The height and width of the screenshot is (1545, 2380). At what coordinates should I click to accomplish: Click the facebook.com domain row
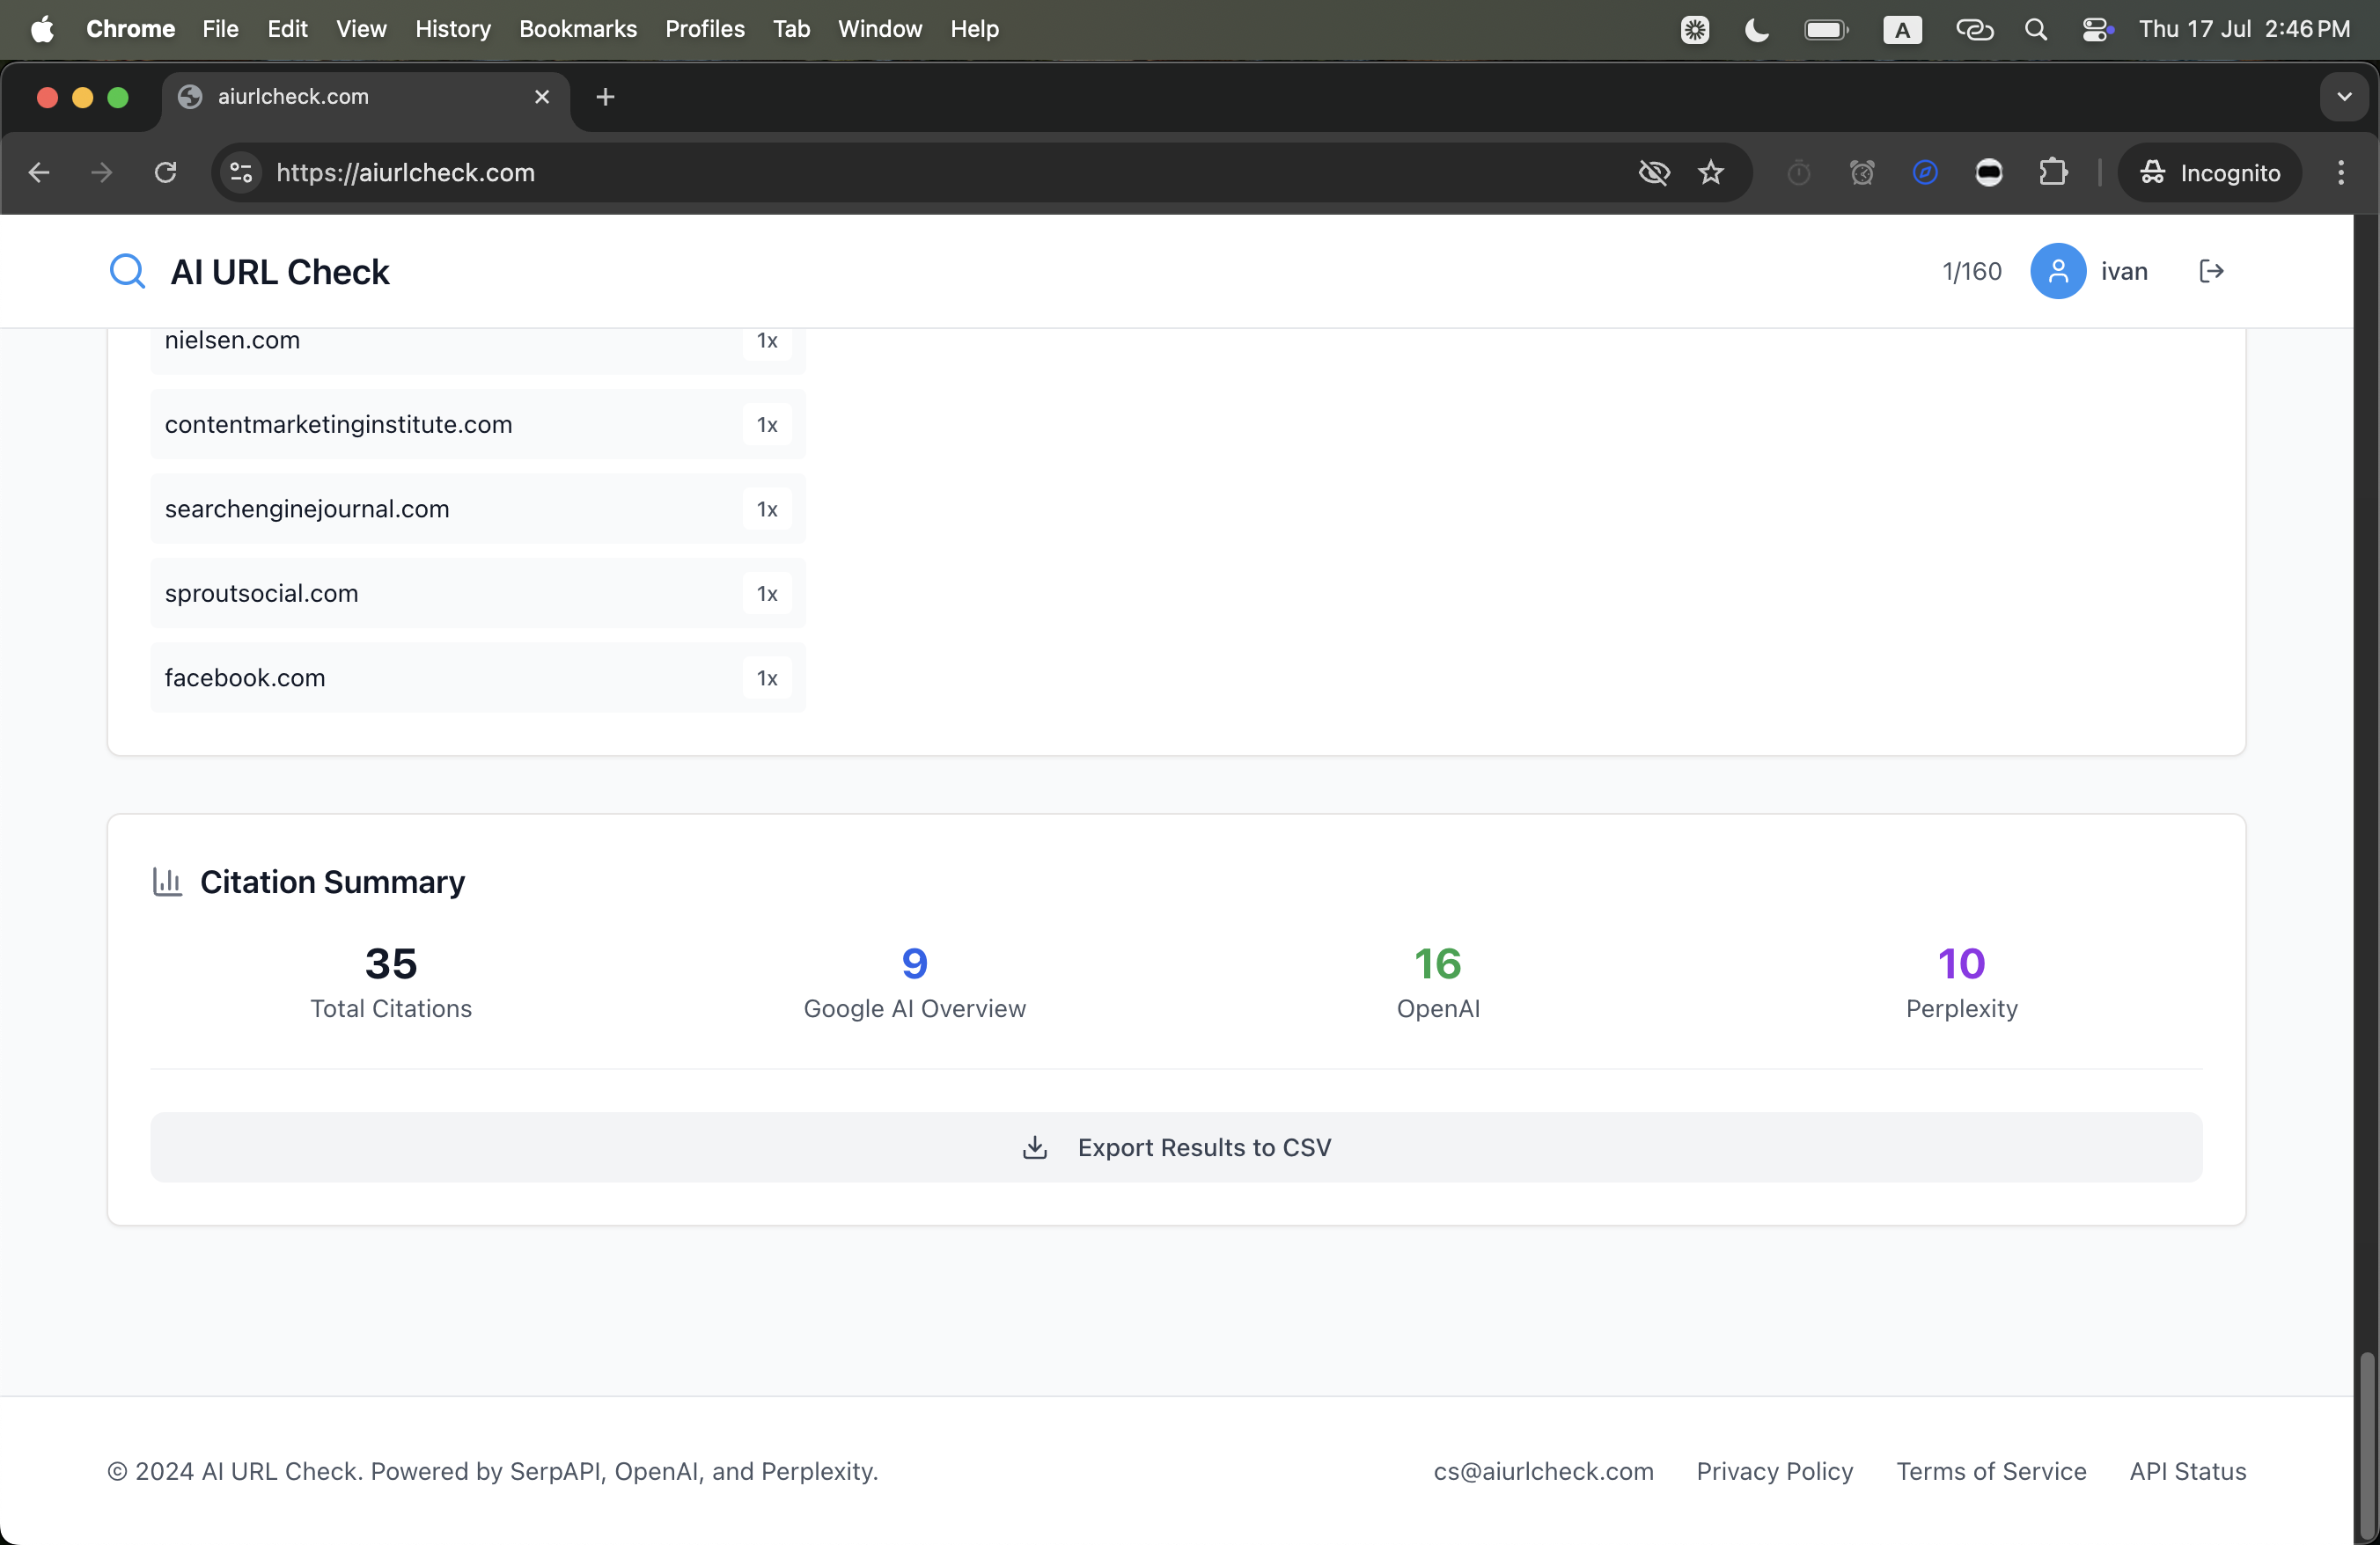tap(478, 677)
